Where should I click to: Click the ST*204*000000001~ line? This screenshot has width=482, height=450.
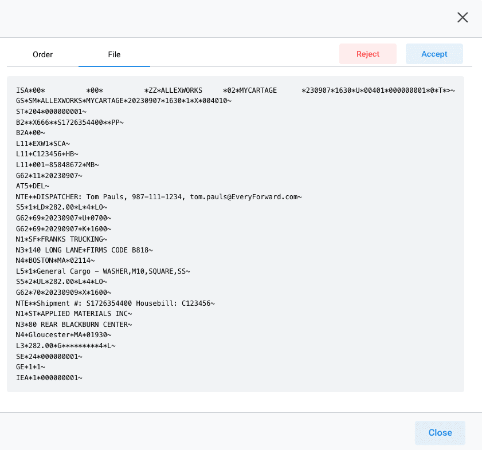[51, 112]
